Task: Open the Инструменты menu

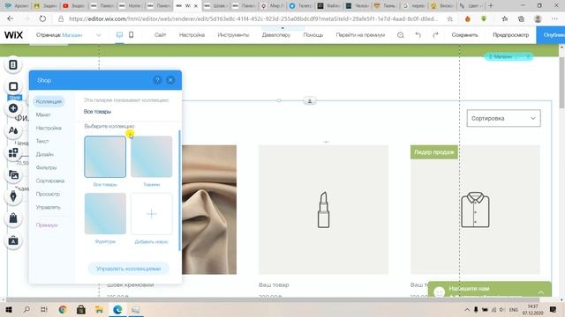Action: (x=233, y=35)
